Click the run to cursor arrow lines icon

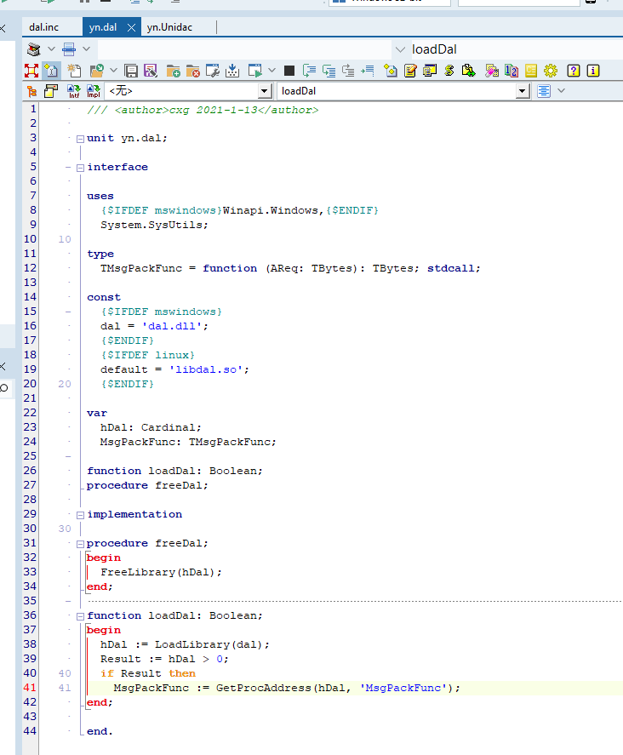click(368, 71)
